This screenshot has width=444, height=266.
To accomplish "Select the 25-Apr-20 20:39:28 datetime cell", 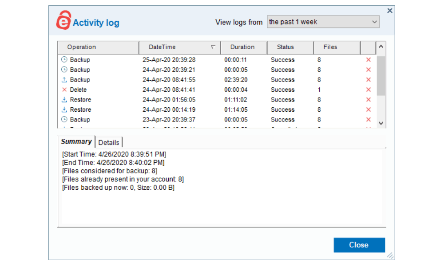I will [169, 60].
